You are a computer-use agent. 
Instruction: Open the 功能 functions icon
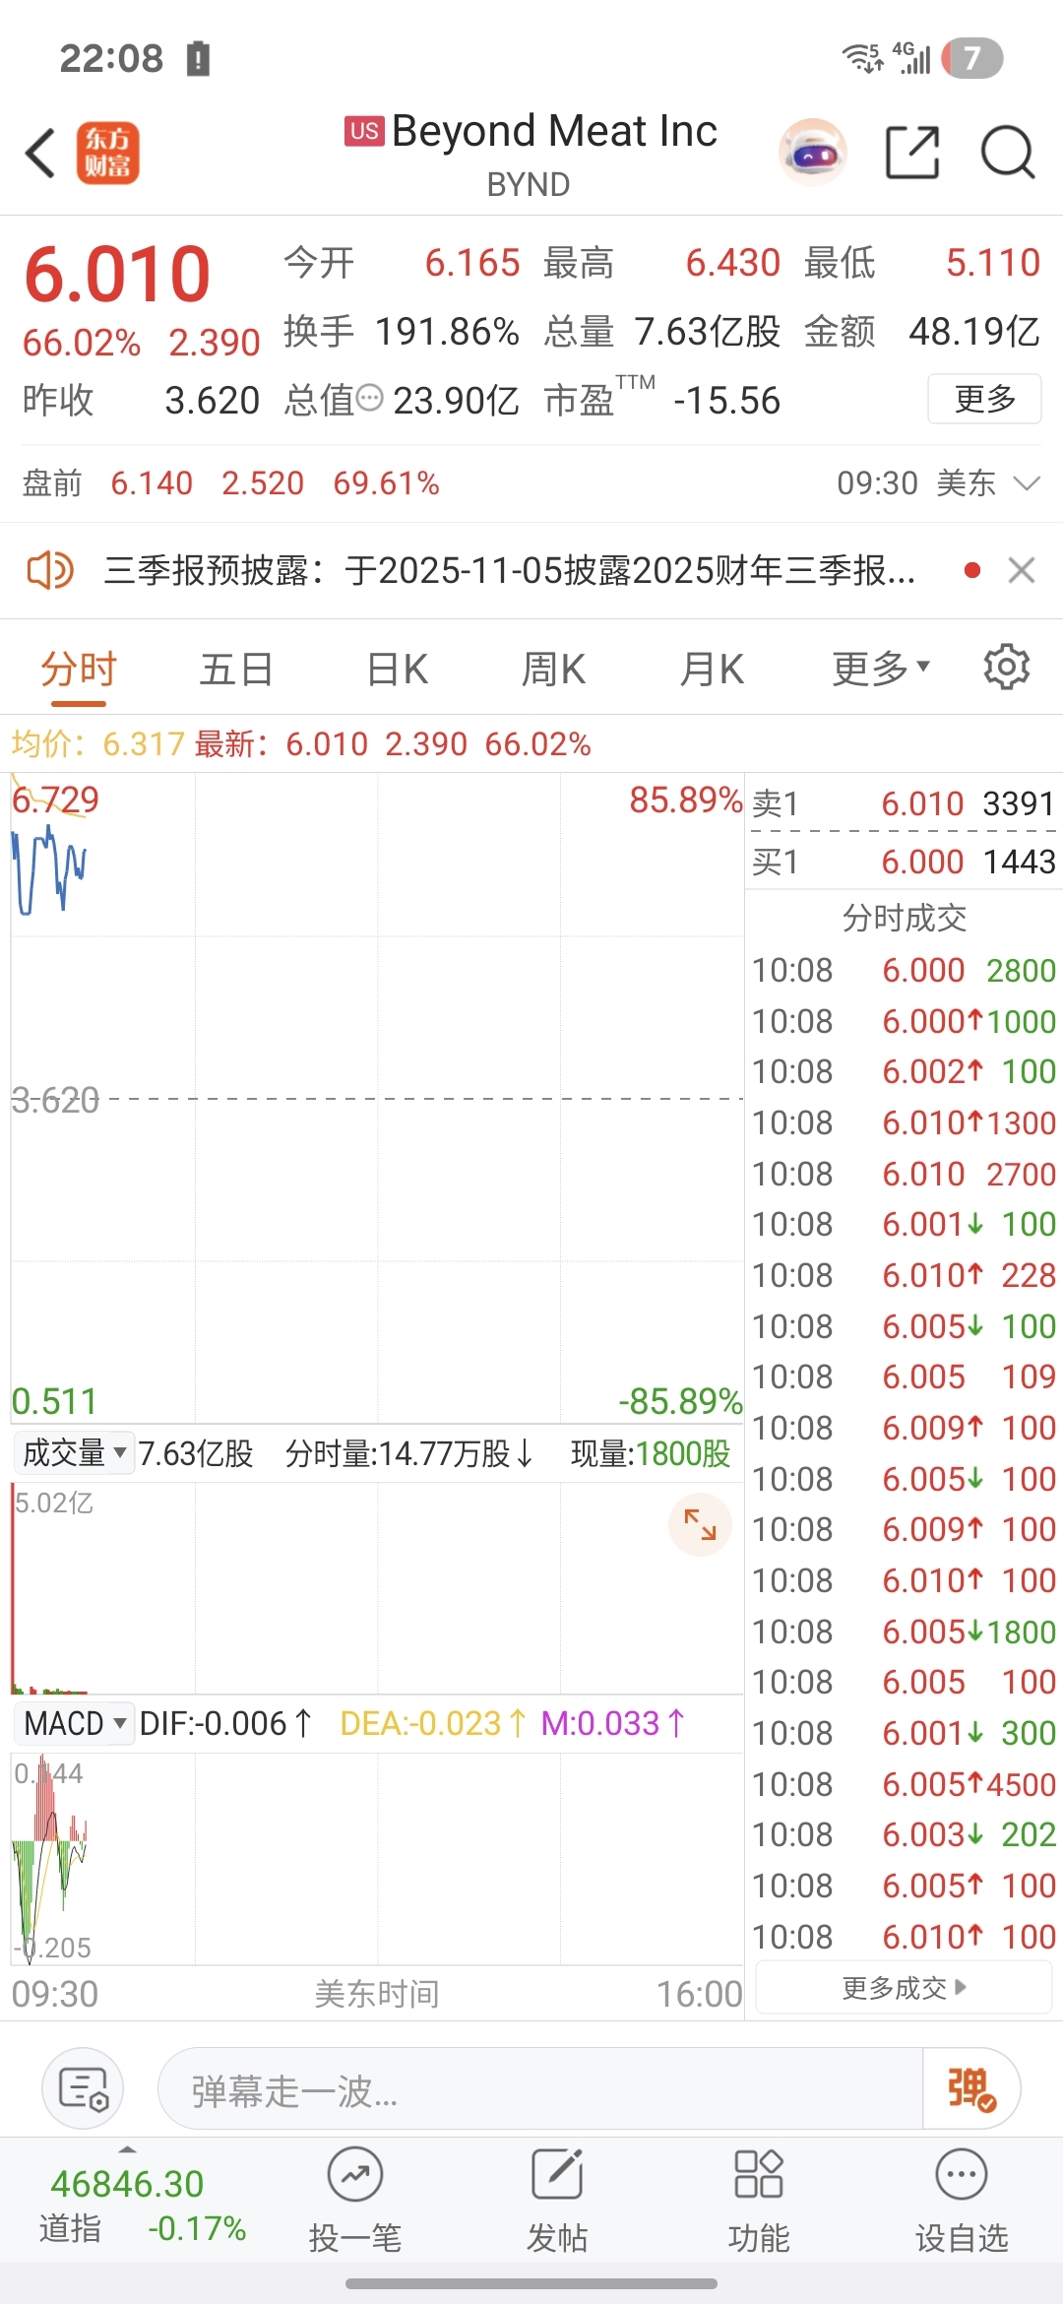(759, 2200)
